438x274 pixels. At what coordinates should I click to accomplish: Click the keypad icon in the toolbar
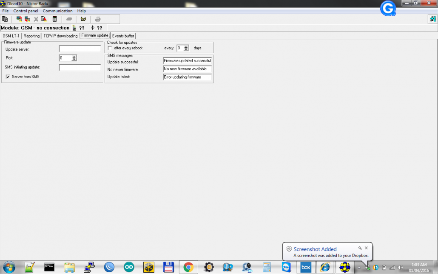[55, 19]
